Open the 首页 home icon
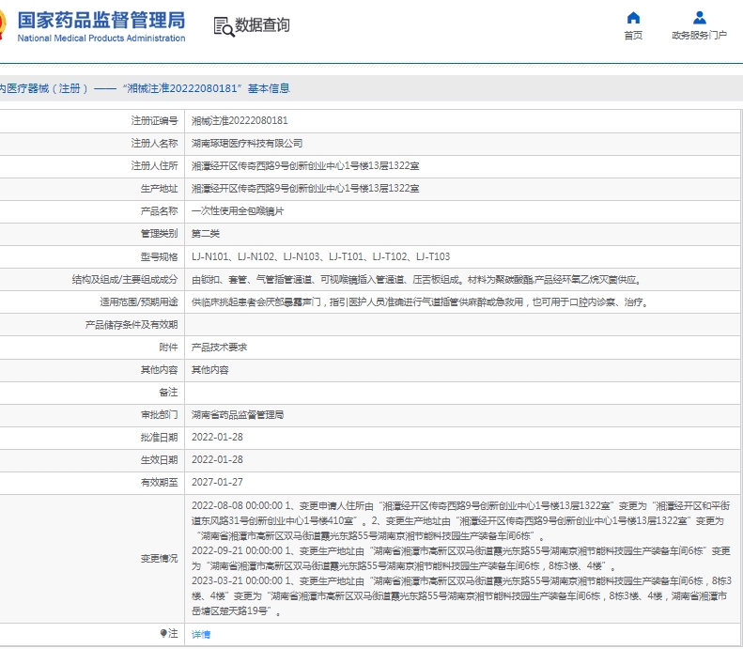743x649 pixels. click(633, 18)
